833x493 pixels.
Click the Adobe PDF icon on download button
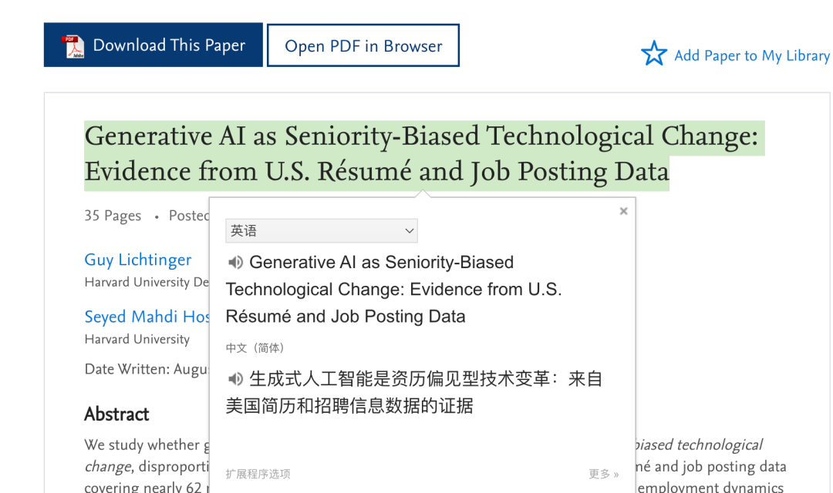(x=73, y=46)
